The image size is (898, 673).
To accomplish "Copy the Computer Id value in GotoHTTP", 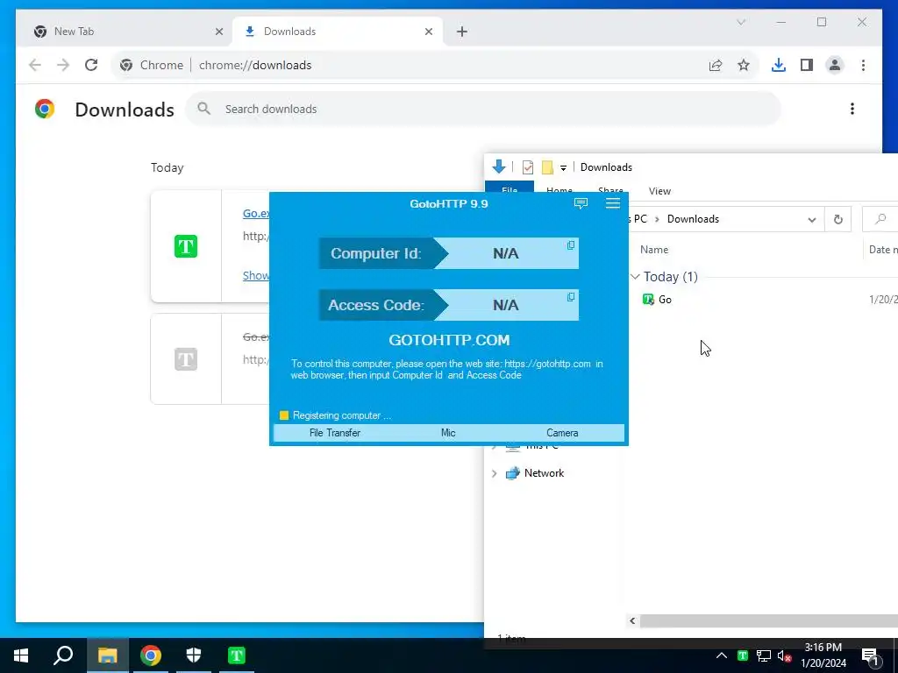I will [x=570, y=245].
